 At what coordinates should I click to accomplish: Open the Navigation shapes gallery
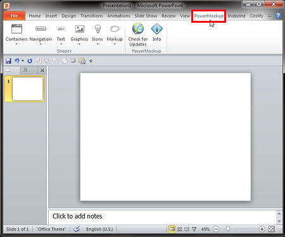41,34
